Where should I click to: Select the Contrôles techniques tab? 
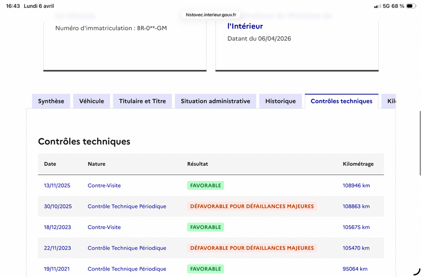[341, 101]
